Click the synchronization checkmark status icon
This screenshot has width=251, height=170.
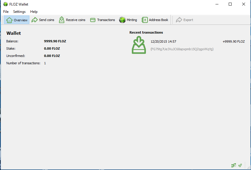coord(240,165)
